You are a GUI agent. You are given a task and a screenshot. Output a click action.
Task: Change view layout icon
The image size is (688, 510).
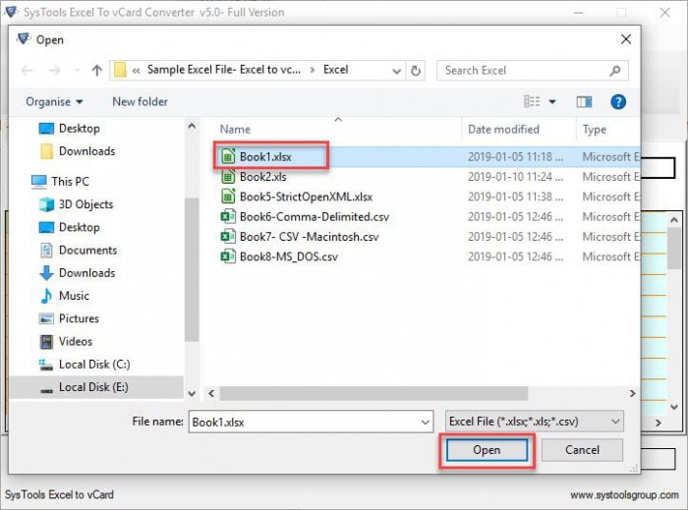click(532, 102)
